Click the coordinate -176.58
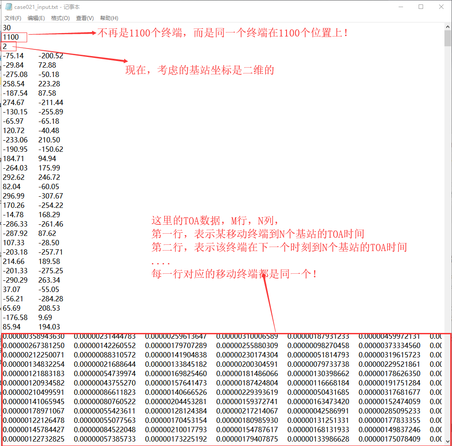This screenshot has height=446, width=452. [15, 318]
